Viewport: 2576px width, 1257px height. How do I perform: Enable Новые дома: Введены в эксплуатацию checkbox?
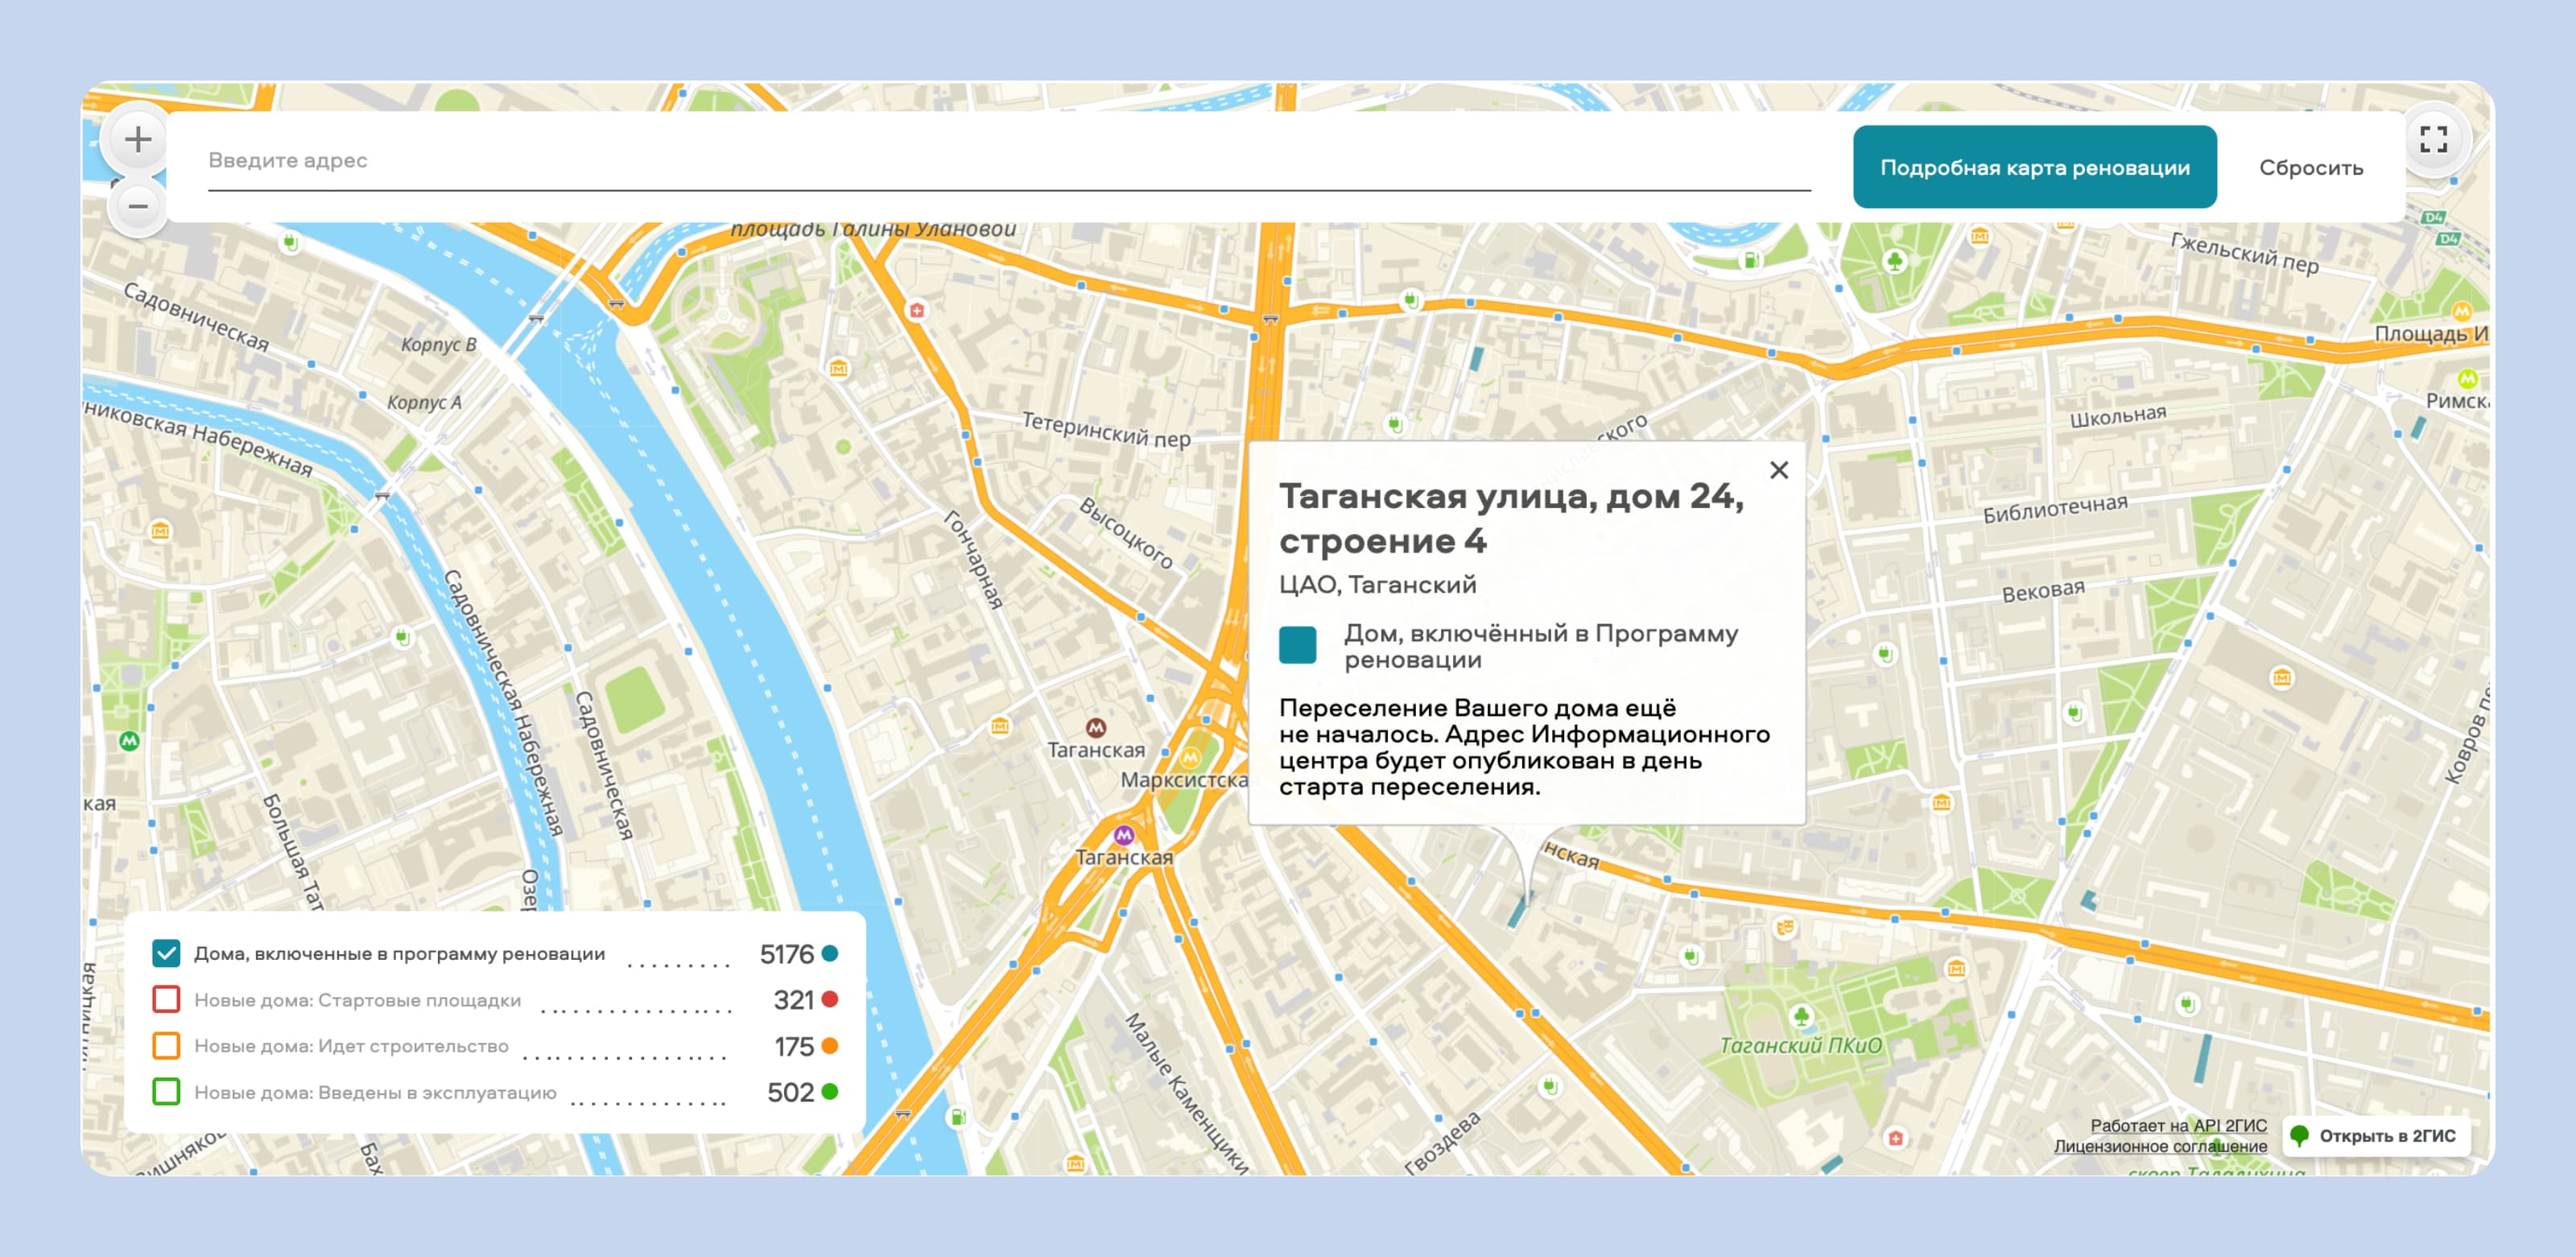166,1092
